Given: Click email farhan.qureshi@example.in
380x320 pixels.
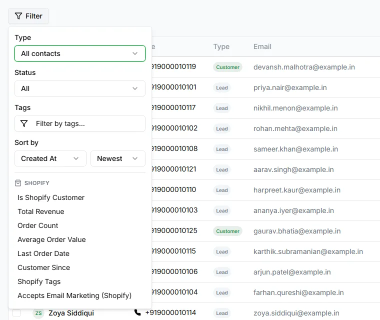Looking at the screenshot, I should [298, 292].
